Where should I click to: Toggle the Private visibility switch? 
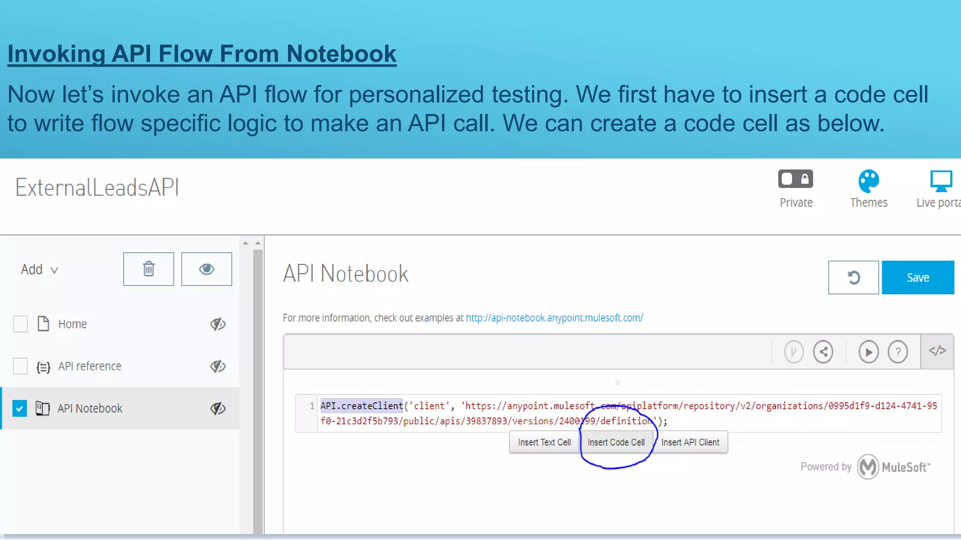795,179
